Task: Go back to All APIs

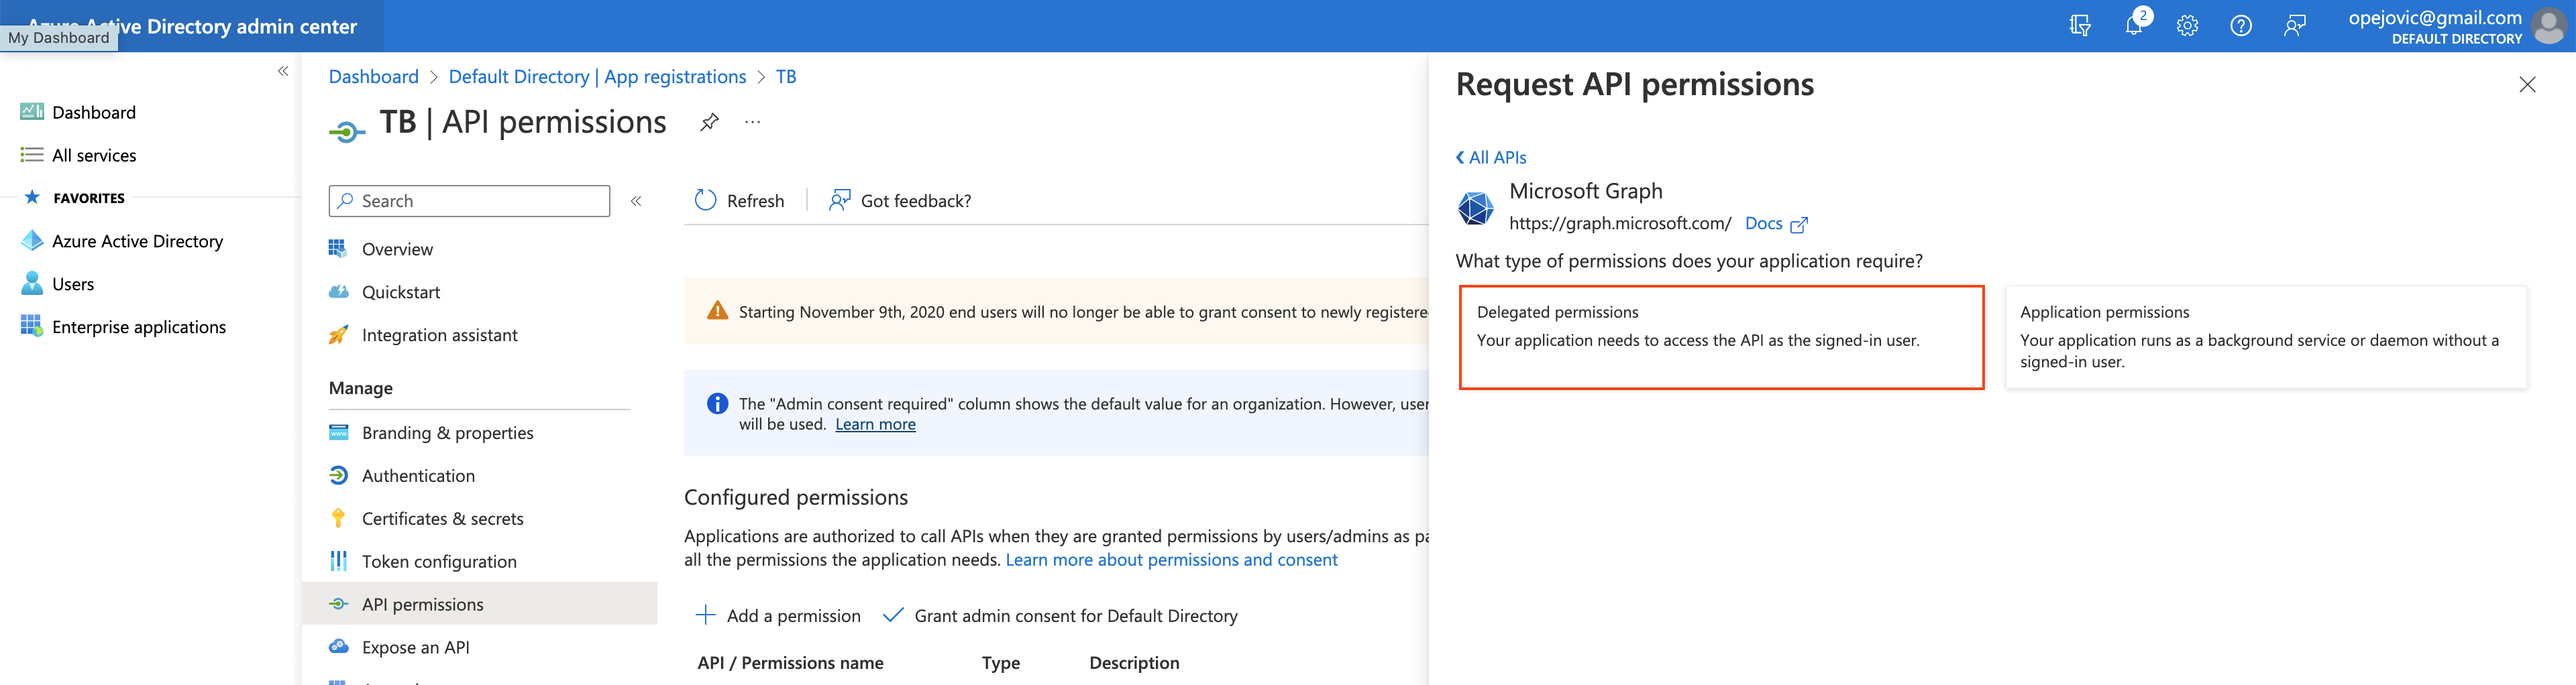Action: 1491,157
